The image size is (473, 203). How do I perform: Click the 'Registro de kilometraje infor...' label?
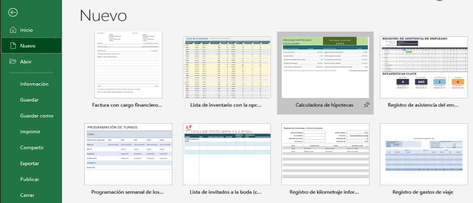click(x=325, y=192)
